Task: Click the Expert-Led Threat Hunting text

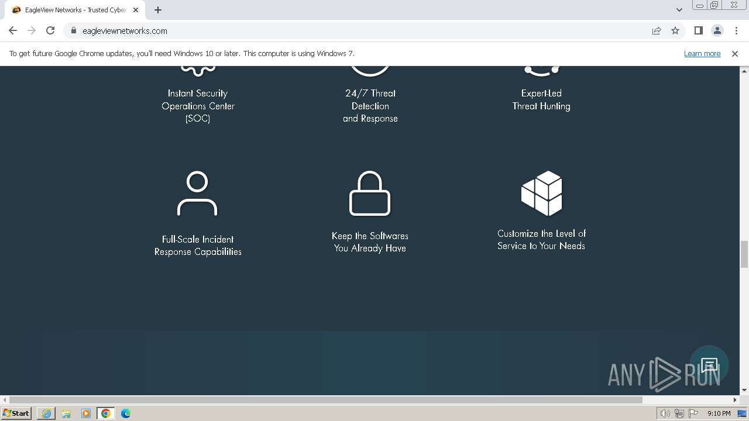Action: click(541, 99)
